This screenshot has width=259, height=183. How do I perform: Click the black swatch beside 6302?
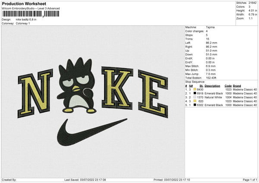coord(195,105)
